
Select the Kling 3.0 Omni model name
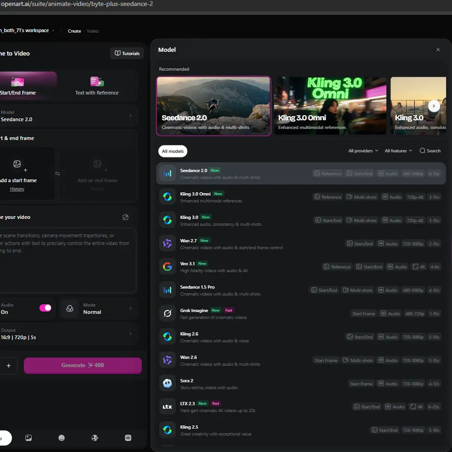pyautogui.click(x=195, y=194)
